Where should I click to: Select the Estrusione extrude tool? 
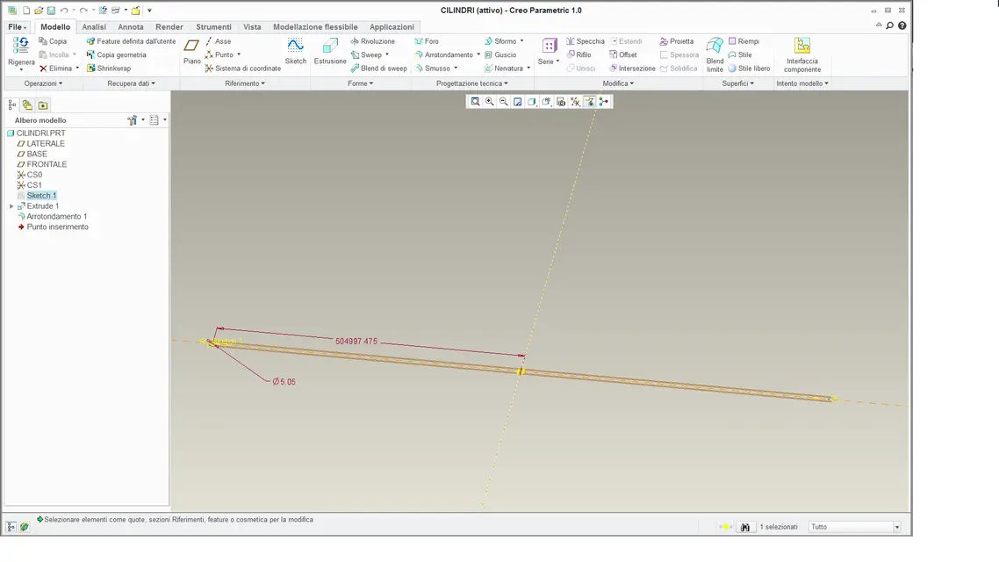point(330,51)
